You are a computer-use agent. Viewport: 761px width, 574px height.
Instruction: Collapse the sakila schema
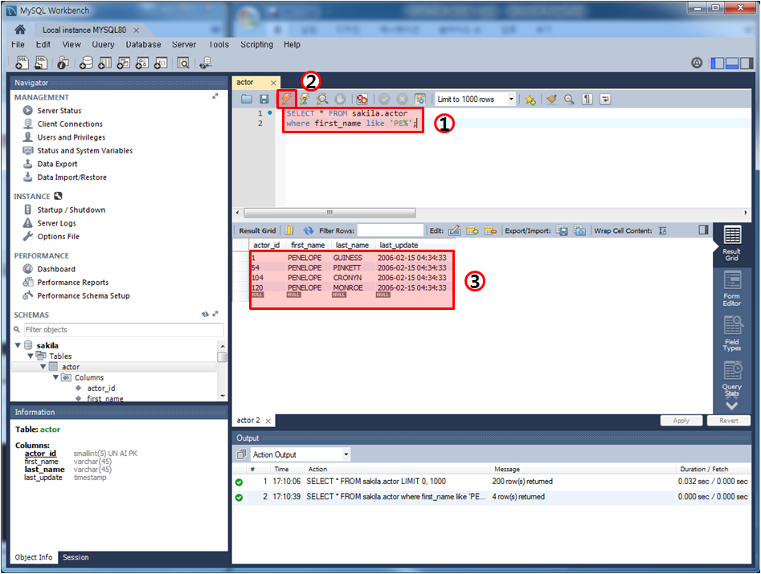(18, 345)
